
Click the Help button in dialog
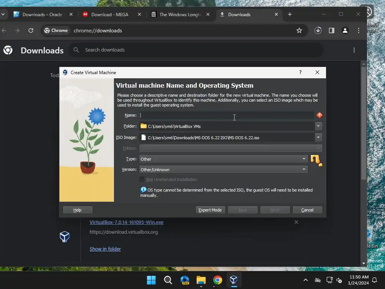click(77, 210)
